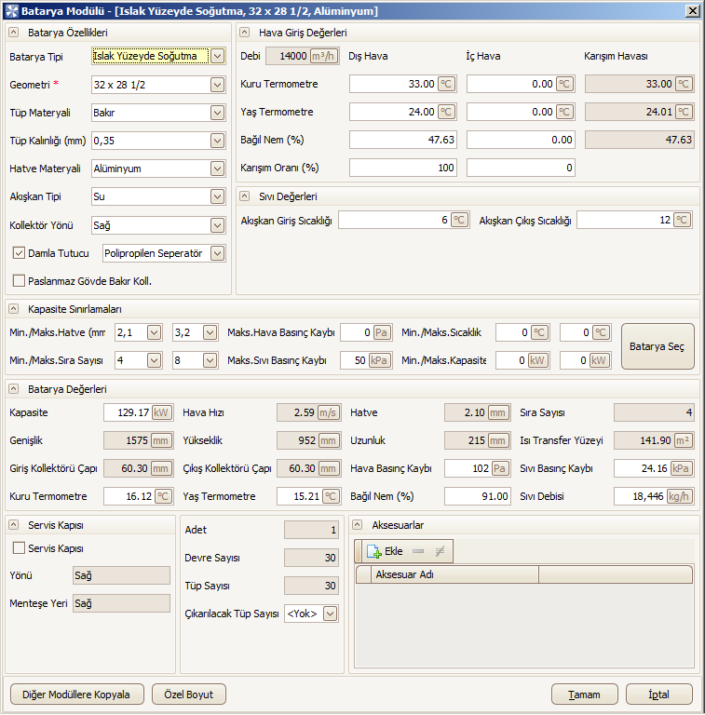Click the kg/h unit beside Sıvı Debisi
The image size is (705, 715).
679,496
